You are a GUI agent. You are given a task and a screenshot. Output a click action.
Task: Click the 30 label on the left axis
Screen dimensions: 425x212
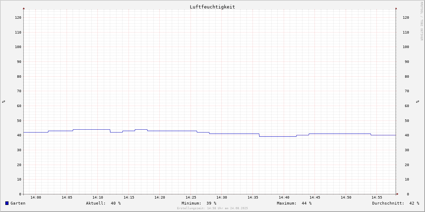tap(19, 150)
